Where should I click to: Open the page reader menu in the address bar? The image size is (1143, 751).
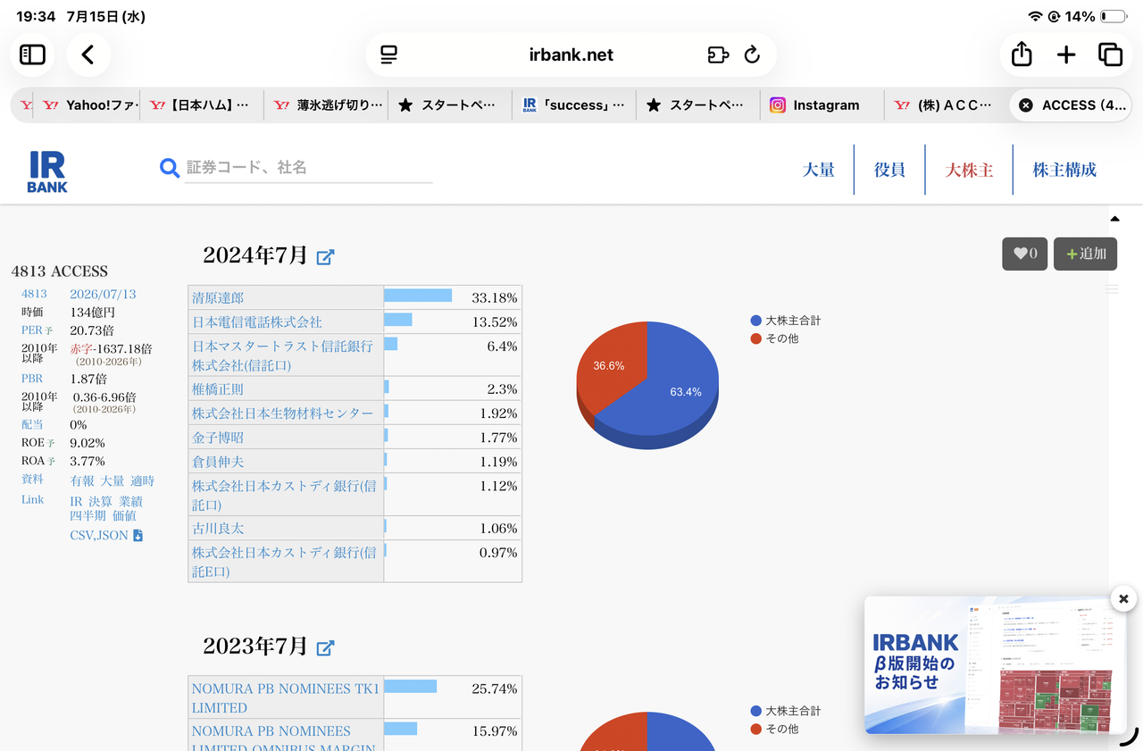[388, 54]
